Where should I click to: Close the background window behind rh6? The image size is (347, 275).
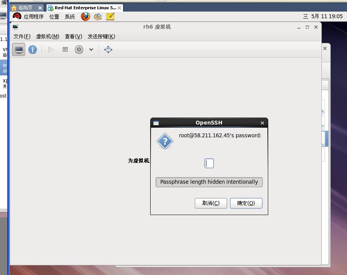pyautogui.click(x=325, y=48)
